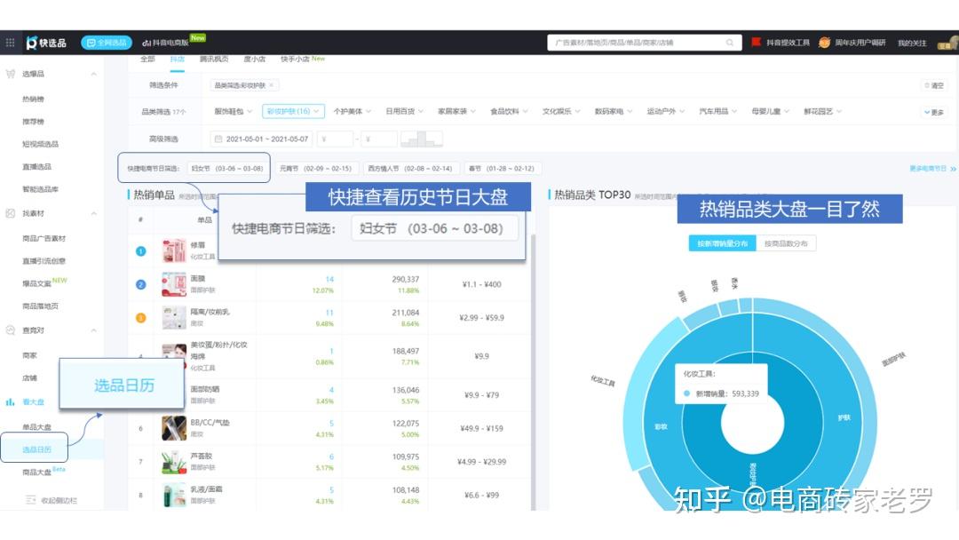Screen dimensions: 959x540
Task: Open the 彩妆护肤 (16) category dropdown
Action: tap(293, 111)
